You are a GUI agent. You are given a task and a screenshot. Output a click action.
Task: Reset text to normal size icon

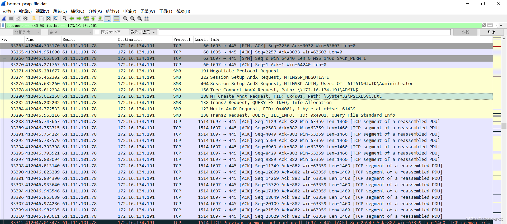click(139, 18)
